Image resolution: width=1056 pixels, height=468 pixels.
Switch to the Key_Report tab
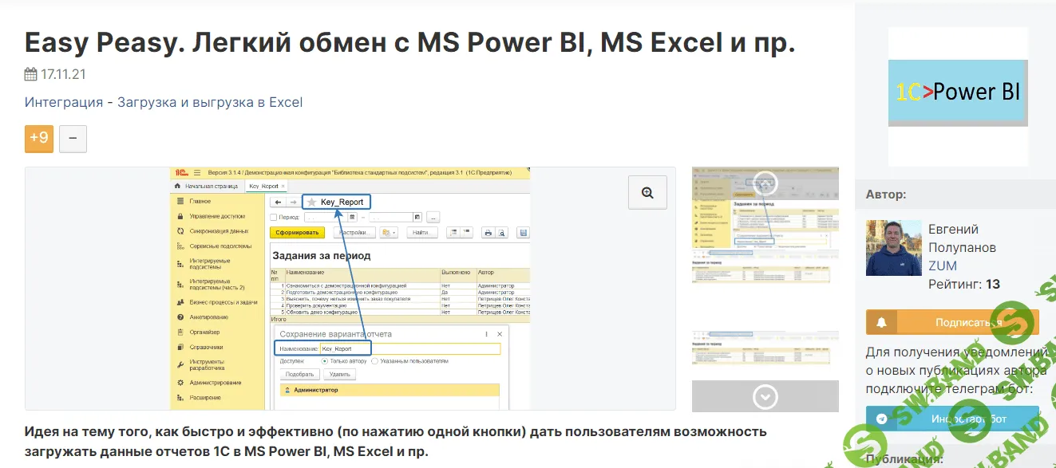click(263, 186)
